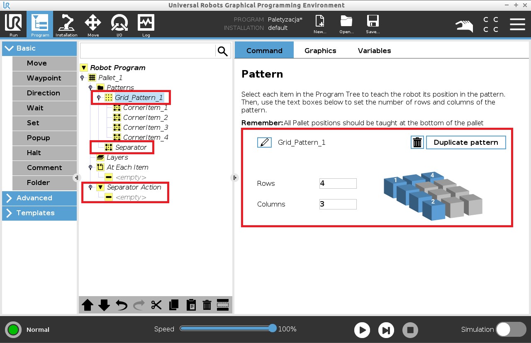Click the scissors cut icon
Viewport: 531px width, 343px height.
[x=156, y=305]
